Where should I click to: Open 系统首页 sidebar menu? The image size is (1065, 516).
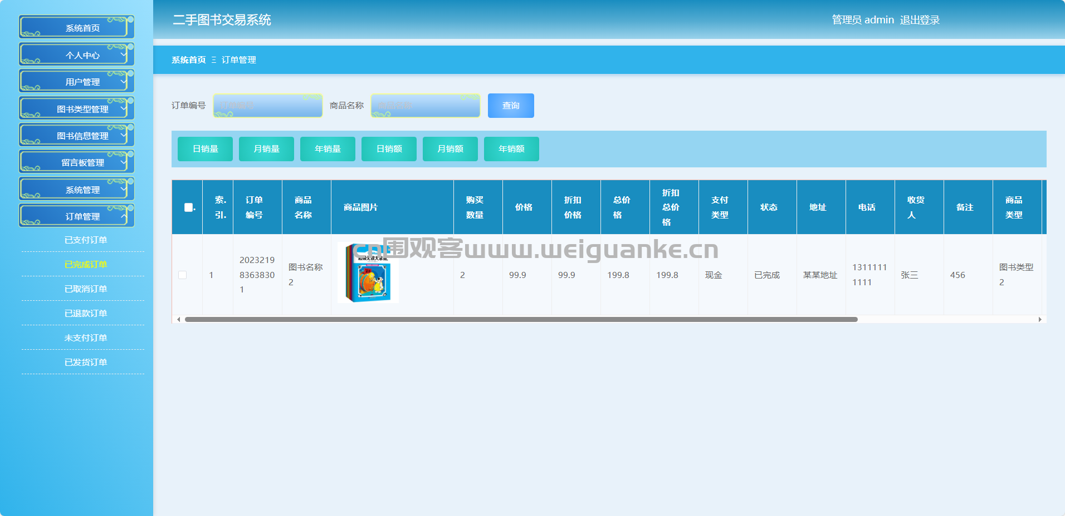tap(77, 27)
